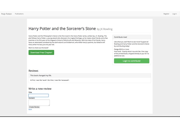Click the author text 'by JK Rowling'

coord(105,29)
